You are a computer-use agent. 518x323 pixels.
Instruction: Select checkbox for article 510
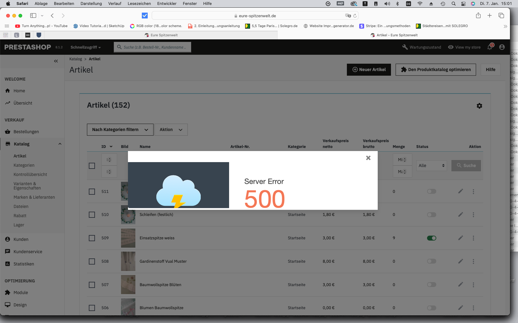point(92,214)
